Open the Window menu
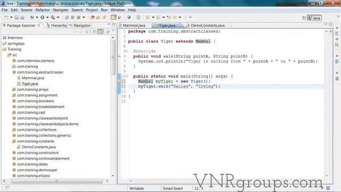The height and width of the screenshot is (192, 341). 117,10
